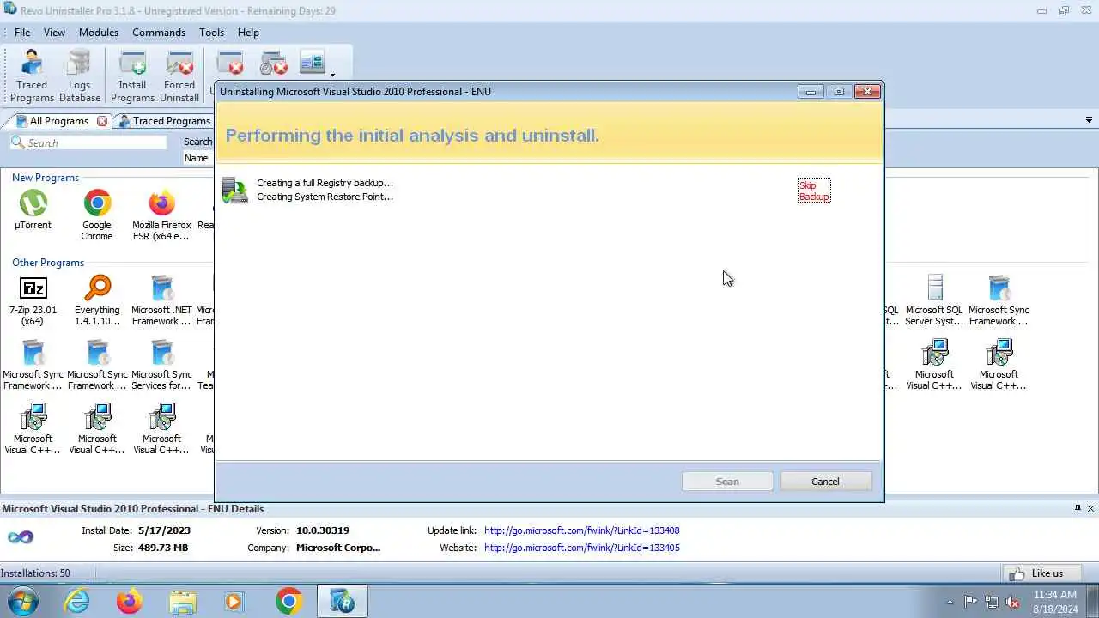1099x618 pixels.
Task: Click the Scan button
Action: point(727,482)
